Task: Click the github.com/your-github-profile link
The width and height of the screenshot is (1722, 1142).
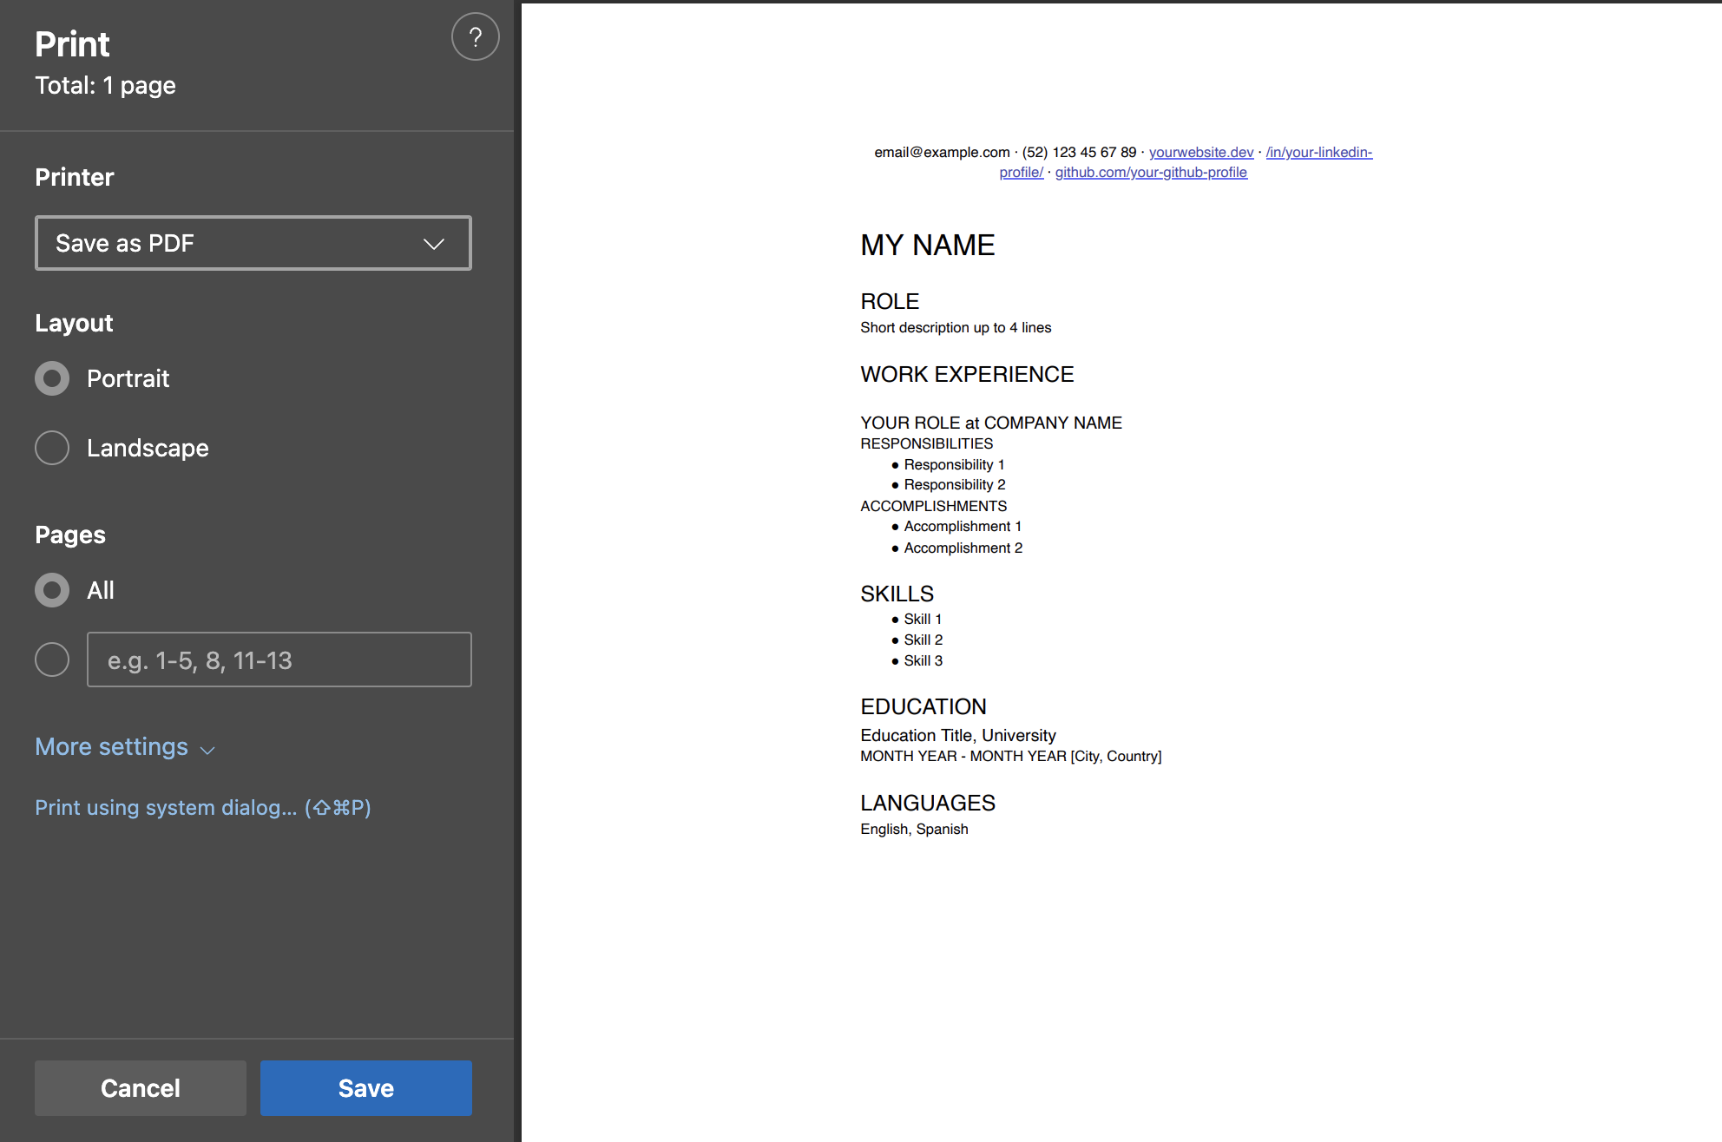Action: [x=1150, y=173]
